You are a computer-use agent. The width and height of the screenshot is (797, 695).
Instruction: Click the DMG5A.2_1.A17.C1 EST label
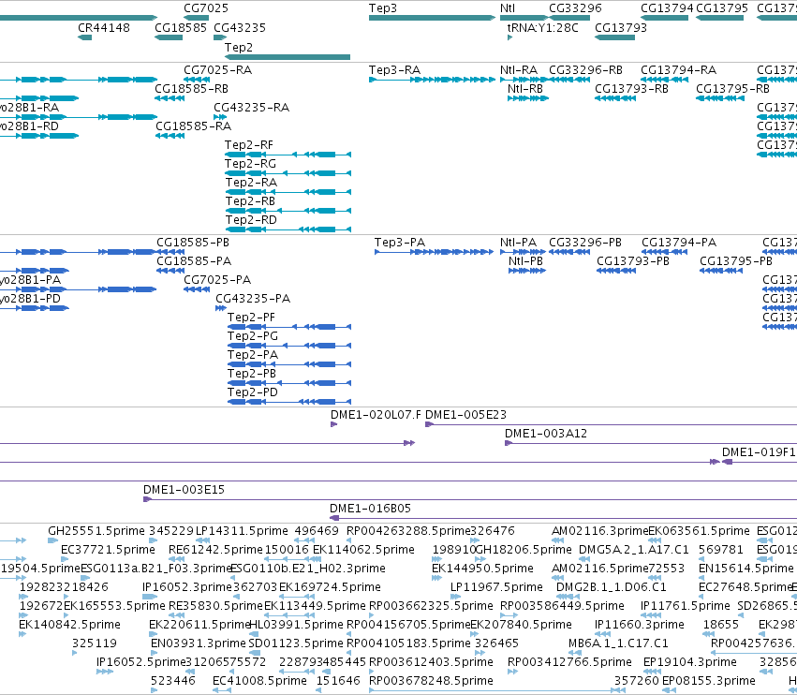(634, 550)
